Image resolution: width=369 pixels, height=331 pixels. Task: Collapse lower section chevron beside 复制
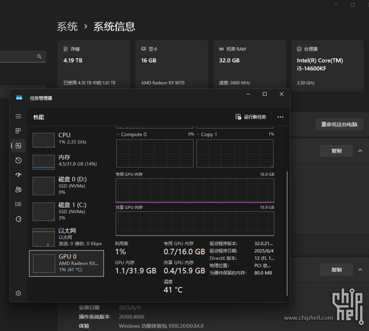click(x=360, y=270)
